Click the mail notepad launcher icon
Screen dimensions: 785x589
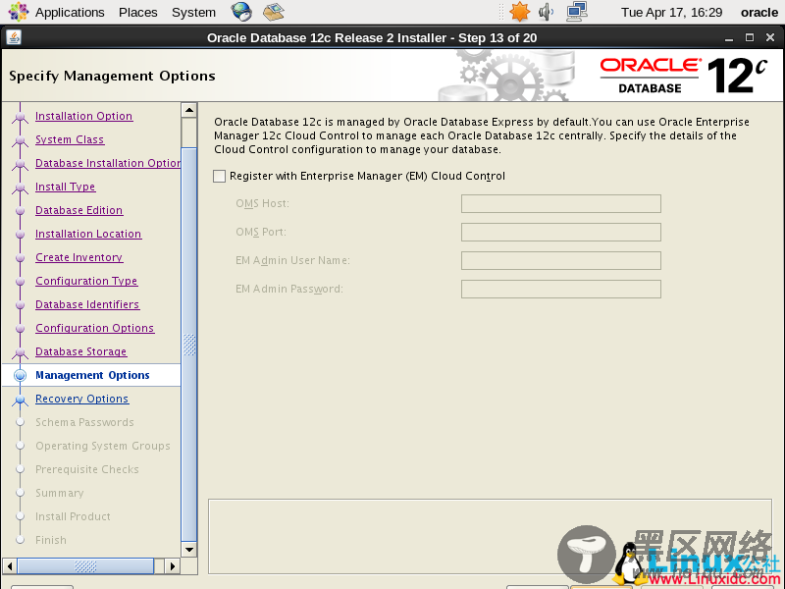click(x=274, y=12)
